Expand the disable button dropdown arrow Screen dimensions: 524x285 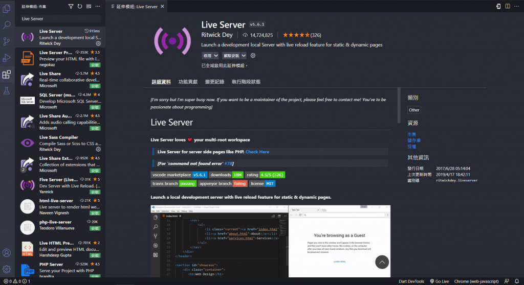click(x=216, y=56)
